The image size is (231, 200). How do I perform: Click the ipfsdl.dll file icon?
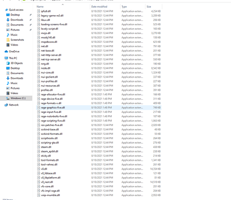click(39, 11)
